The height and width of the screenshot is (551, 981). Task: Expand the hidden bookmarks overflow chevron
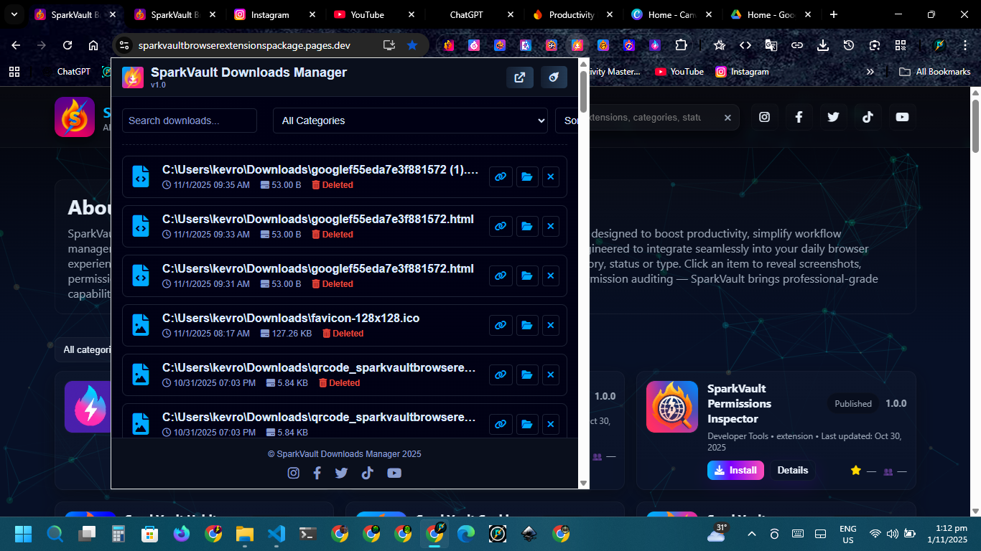click(870, 72)
